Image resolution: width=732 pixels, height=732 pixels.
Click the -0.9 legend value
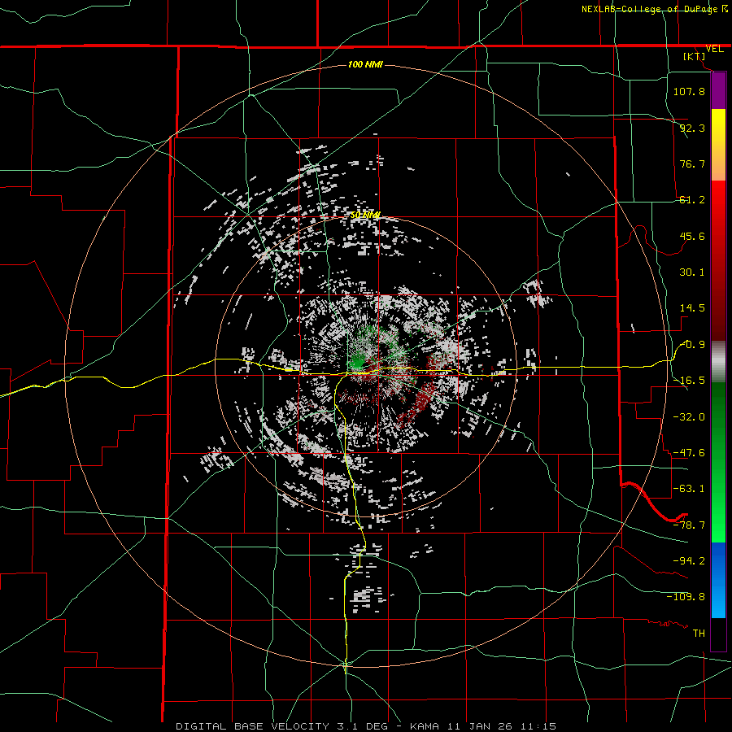click(x=694, y=345)
